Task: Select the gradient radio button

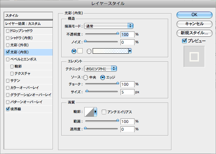Action: [x=89, y=51]
